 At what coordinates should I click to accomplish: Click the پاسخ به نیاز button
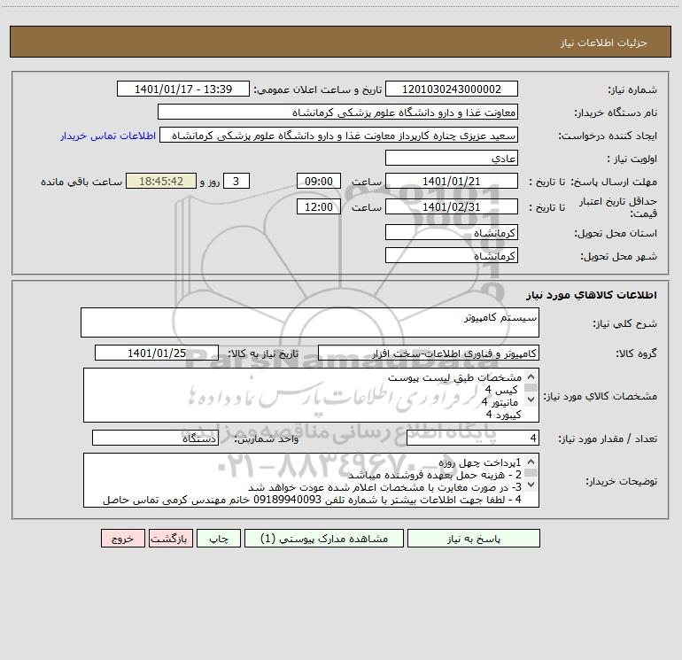pyautogui.click(x=474, y=539)
